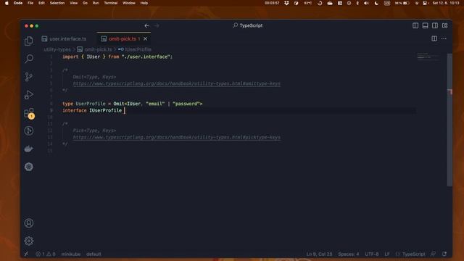
Task: Show errors and warnings in status bar
Action: 46,254
